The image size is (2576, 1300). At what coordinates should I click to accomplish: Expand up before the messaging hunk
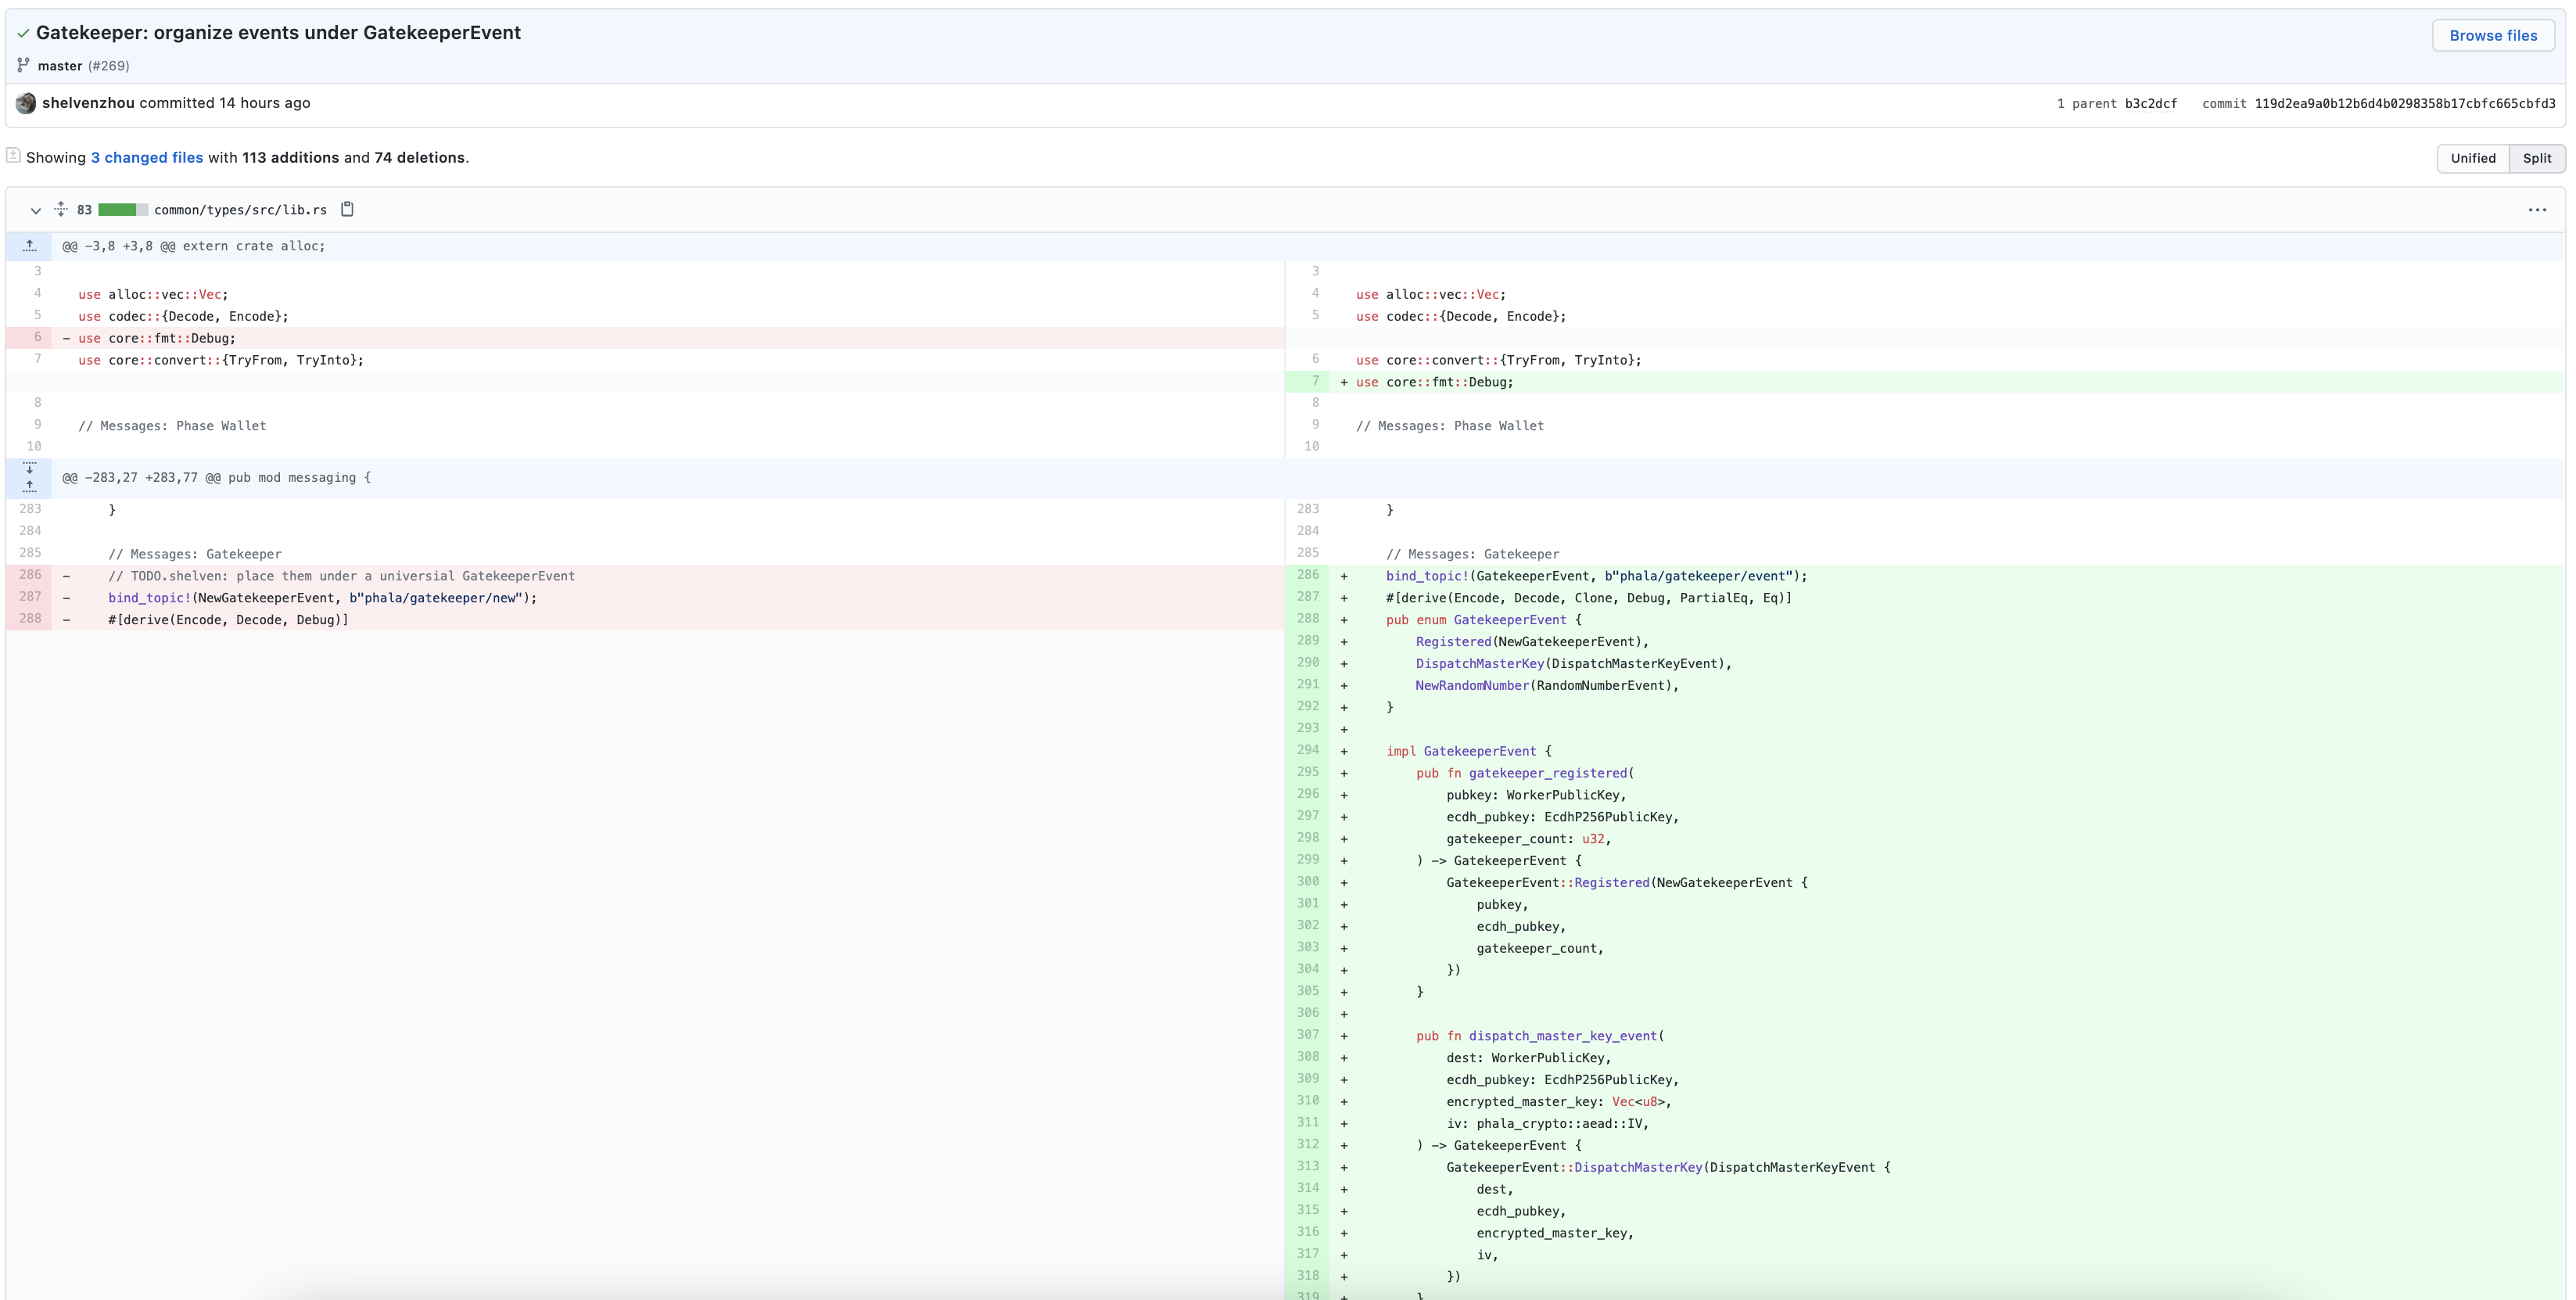[29, 487]
